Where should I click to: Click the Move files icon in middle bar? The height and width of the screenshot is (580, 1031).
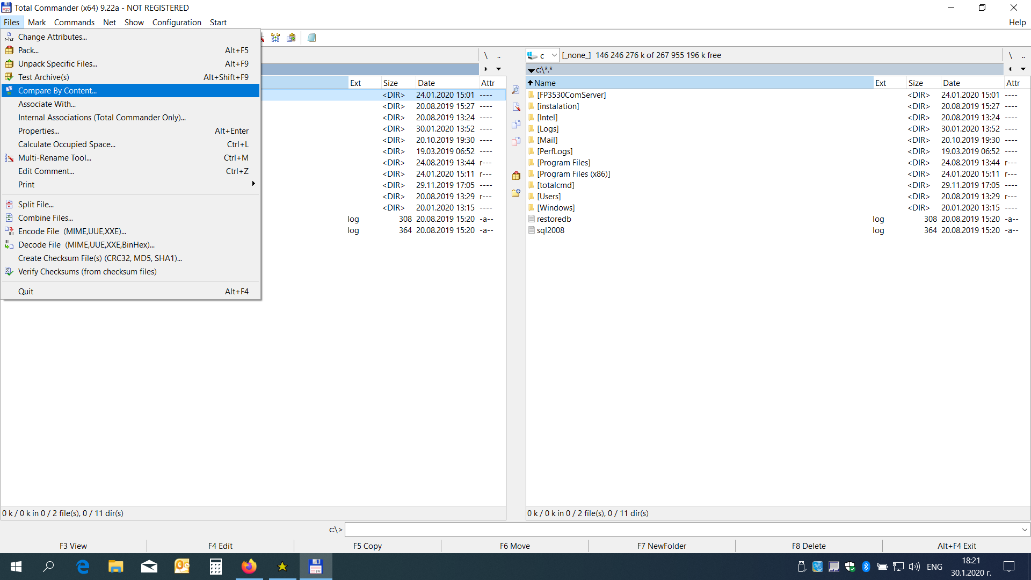[516, 141]
